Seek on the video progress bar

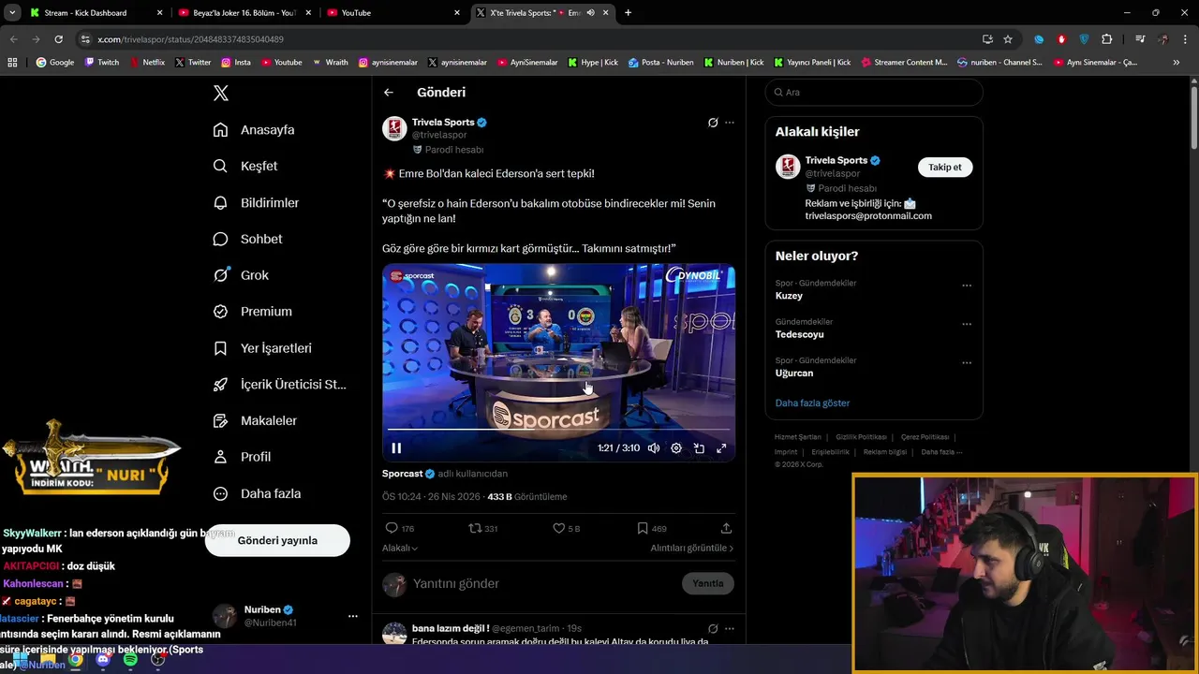(x=558, y=430)
